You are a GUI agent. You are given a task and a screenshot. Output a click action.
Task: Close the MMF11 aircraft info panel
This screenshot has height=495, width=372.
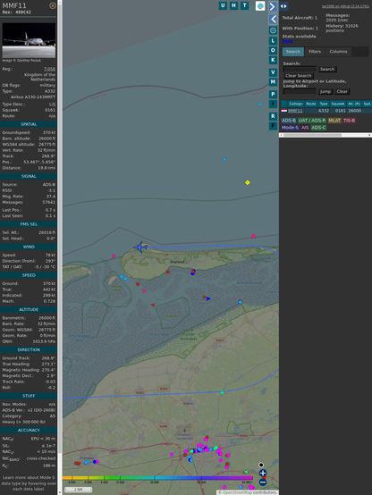pos(53,5)
